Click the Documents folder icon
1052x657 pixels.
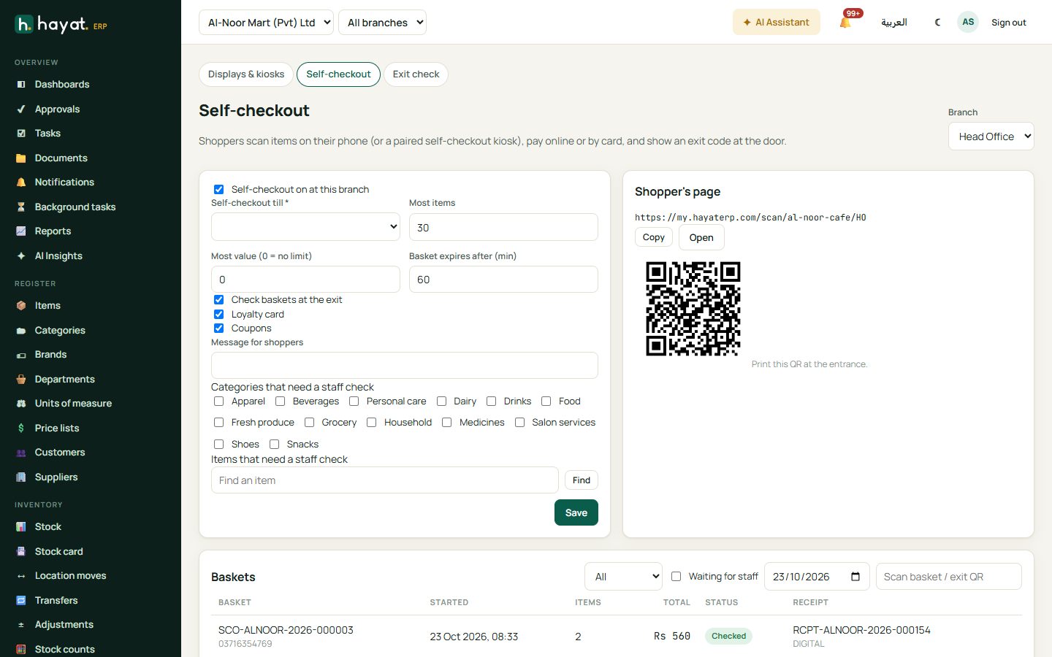pyautogui.click(x=21, y=158)
